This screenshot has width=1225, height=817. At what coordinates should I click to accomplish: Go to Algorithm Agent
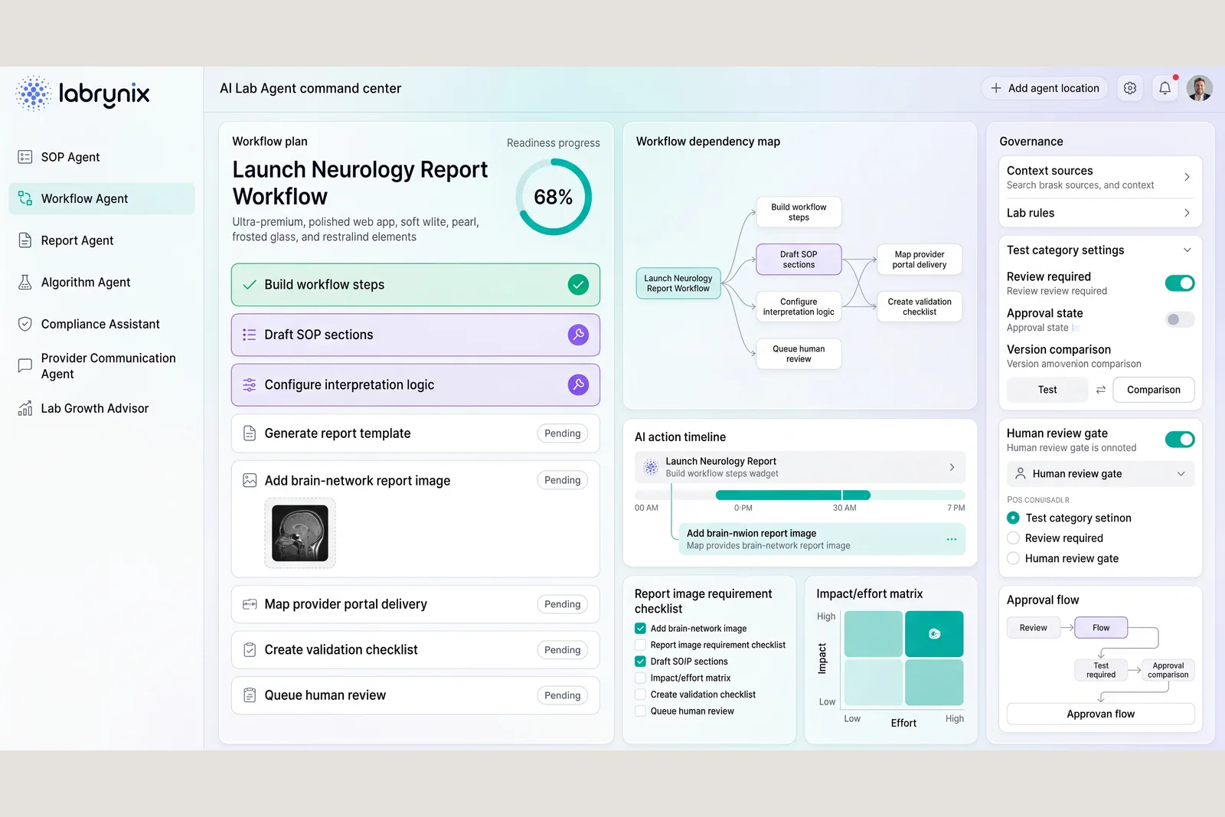point(102,282)
